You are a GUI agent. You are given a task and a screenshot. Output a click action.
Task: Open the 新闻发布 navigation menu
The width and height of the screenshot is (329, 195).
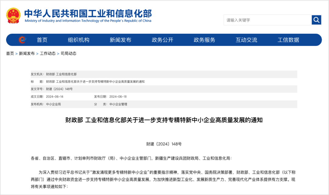[120, 40]
